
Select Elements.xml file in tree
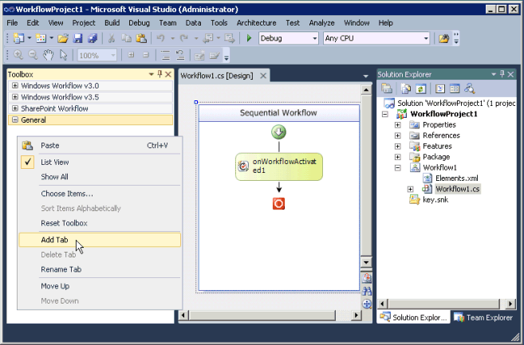[x=456, y=178]
